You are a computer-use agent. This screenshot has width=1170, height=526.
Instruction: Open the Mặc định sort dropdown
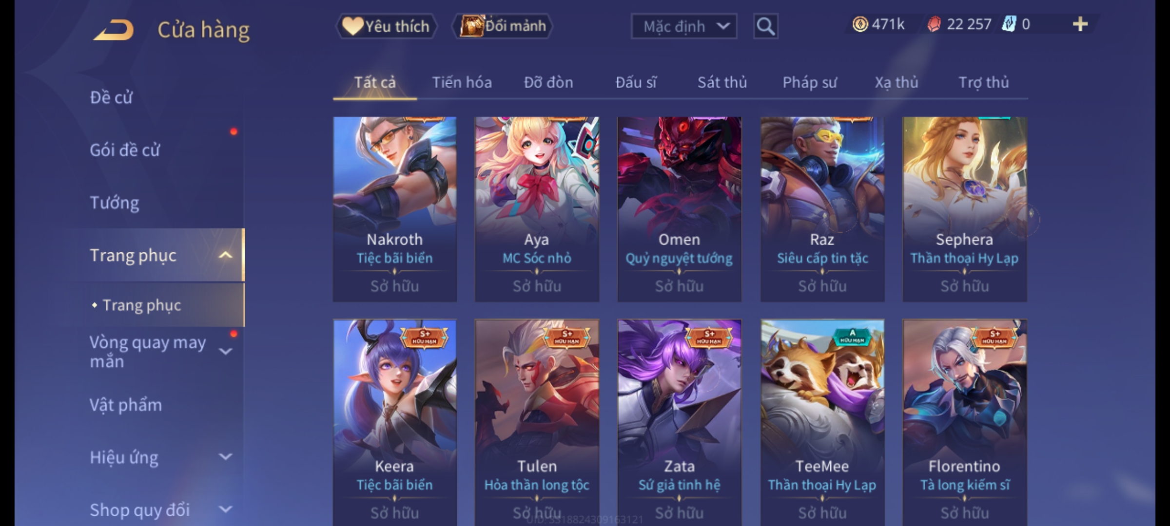click(683, 26)
